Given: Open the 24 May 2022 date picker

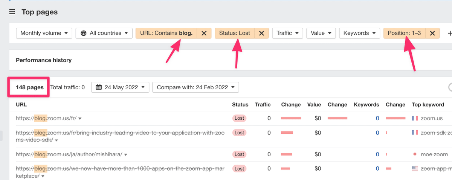Looking at the screenshot, I should click(120, 87).
